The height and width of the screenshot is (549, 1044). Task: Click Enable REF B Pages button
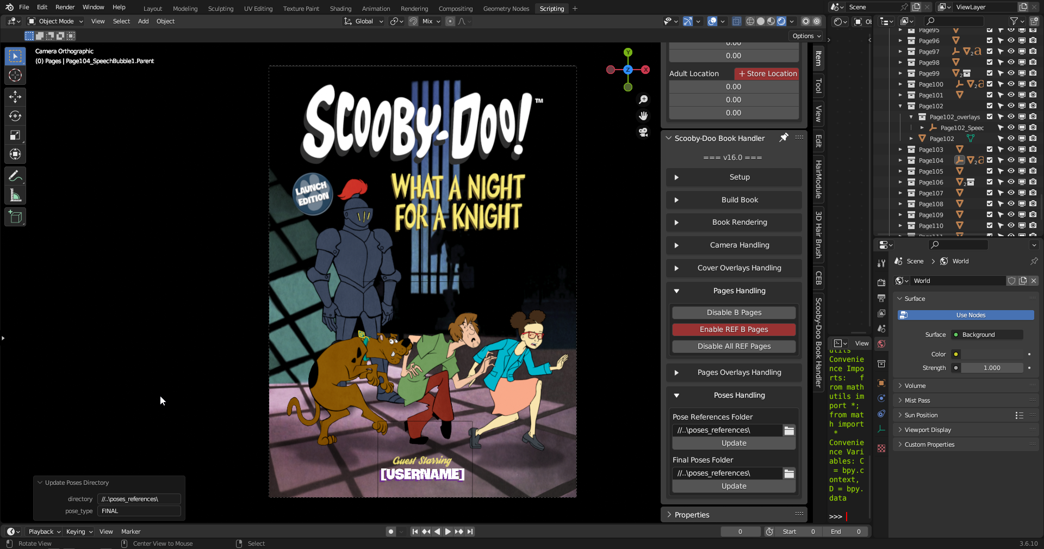click(x=734, y=330)
